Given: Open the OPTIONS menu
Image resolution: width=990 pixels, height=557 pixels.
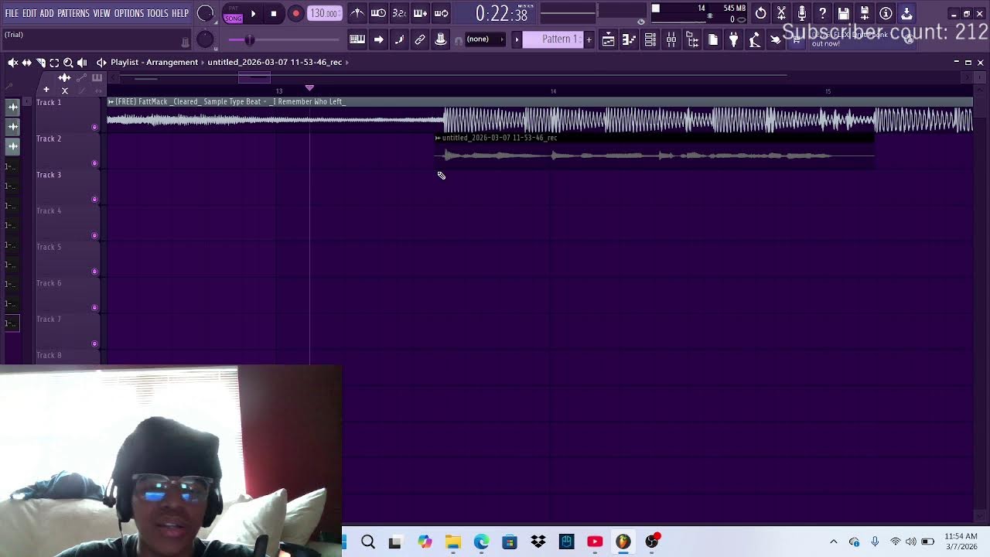Looking at the screenshot, I should [x=129, y=13].
